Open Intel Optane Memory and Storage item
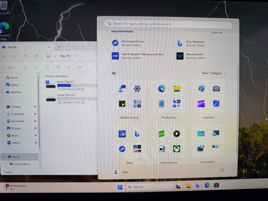The image size is (268, 201). tap(138, 56)
